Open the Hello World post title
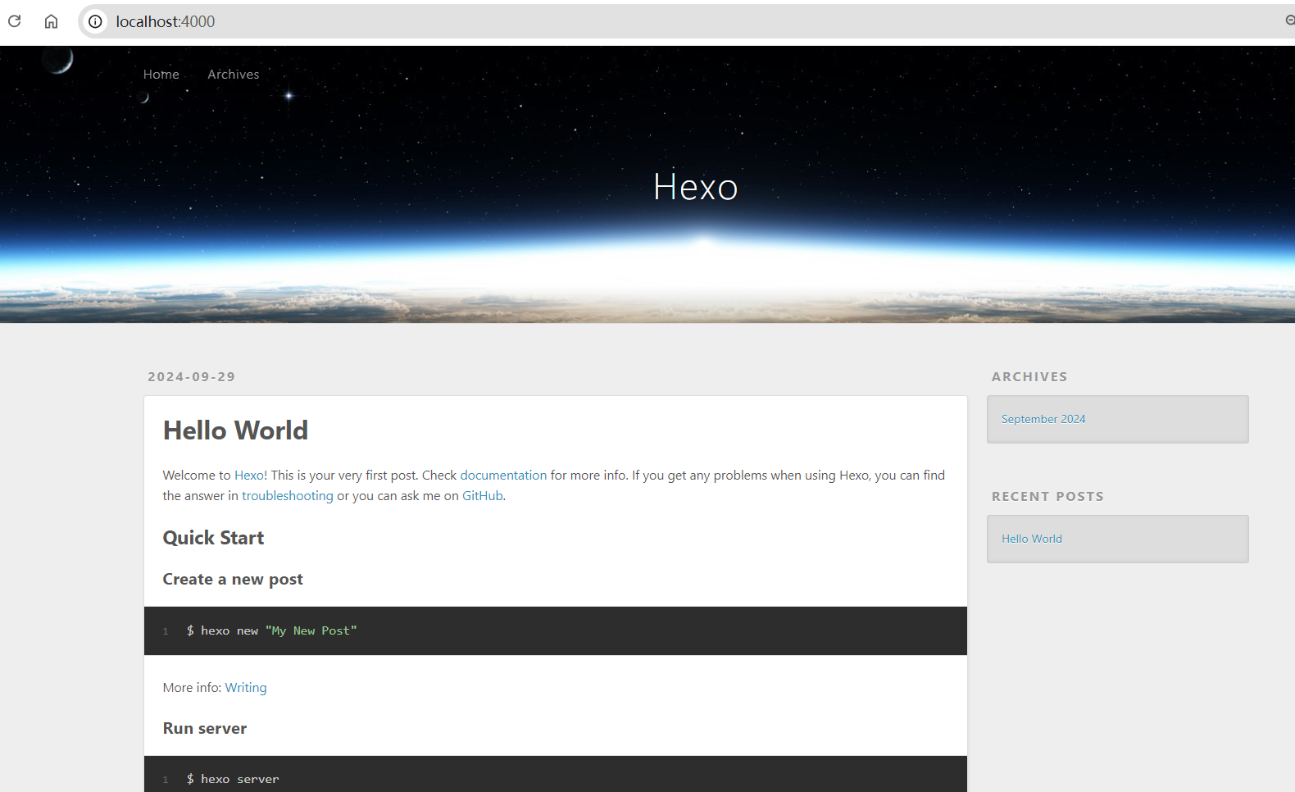 point(236,430)
